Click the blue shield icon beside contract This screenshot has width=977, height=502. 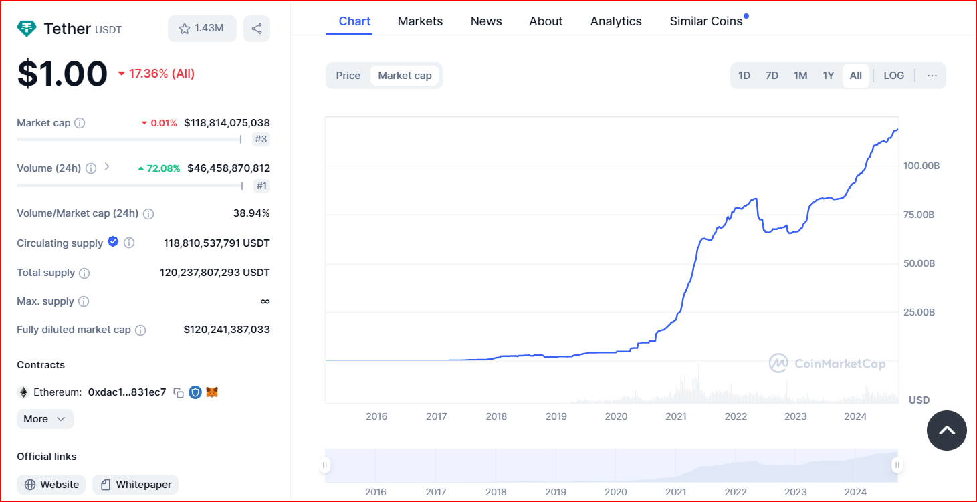point(195,392)
